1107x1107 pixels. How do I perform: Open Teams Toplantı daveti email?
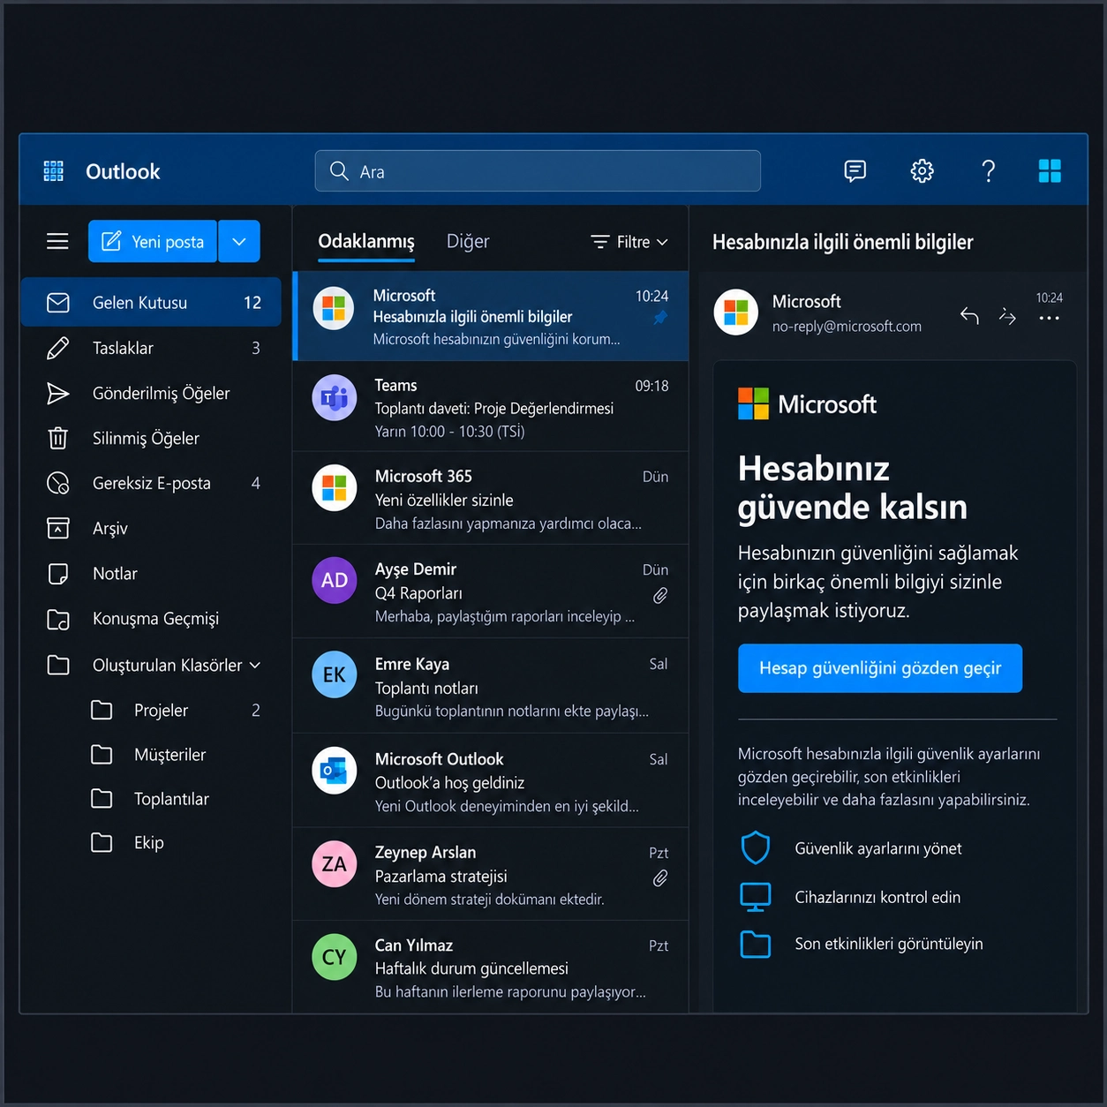pyautogui.click(x=491, y=407)
